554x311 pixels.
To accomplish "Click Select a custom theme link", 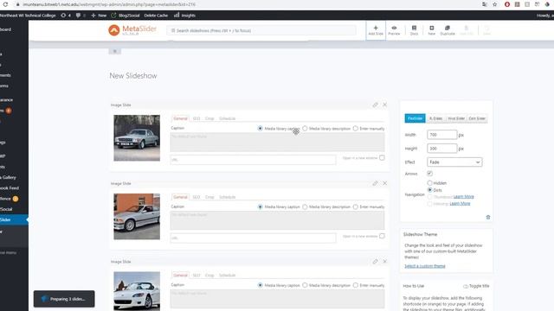I will [x=425, y=266].
